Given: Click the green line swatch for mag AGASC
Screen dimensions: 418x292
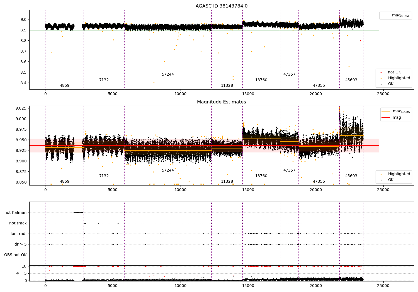Looking at the screenshot, I should [x=385, y=15].
